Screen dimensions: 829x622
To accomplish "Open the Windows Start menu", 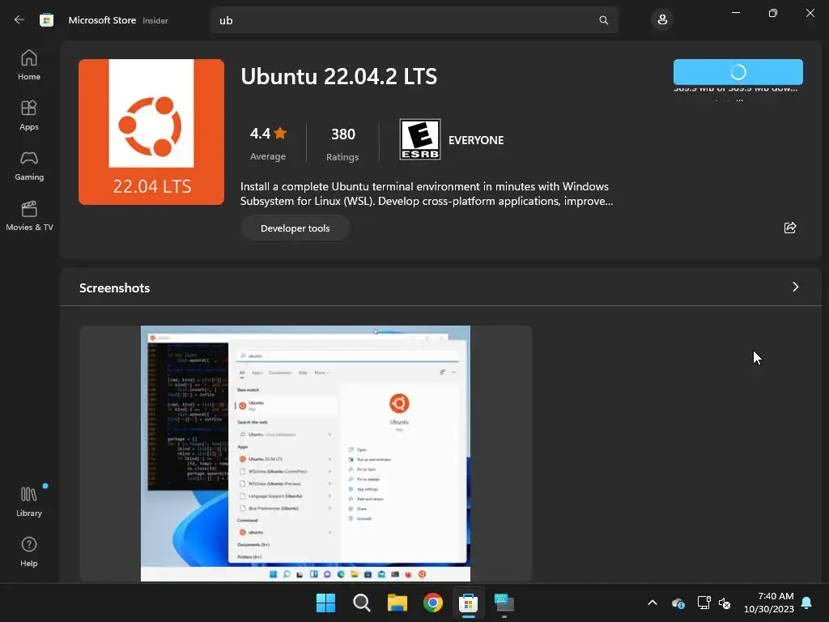I will coord(325,603).
